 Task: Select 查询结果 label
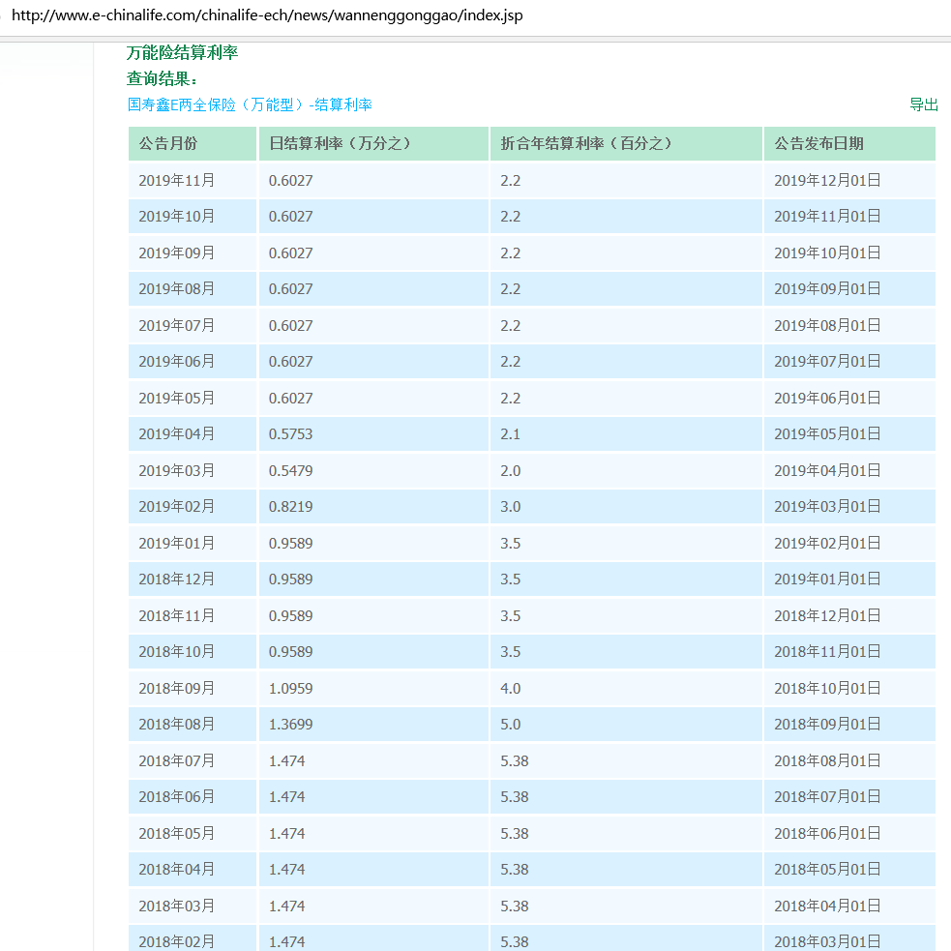pos(162,78)
